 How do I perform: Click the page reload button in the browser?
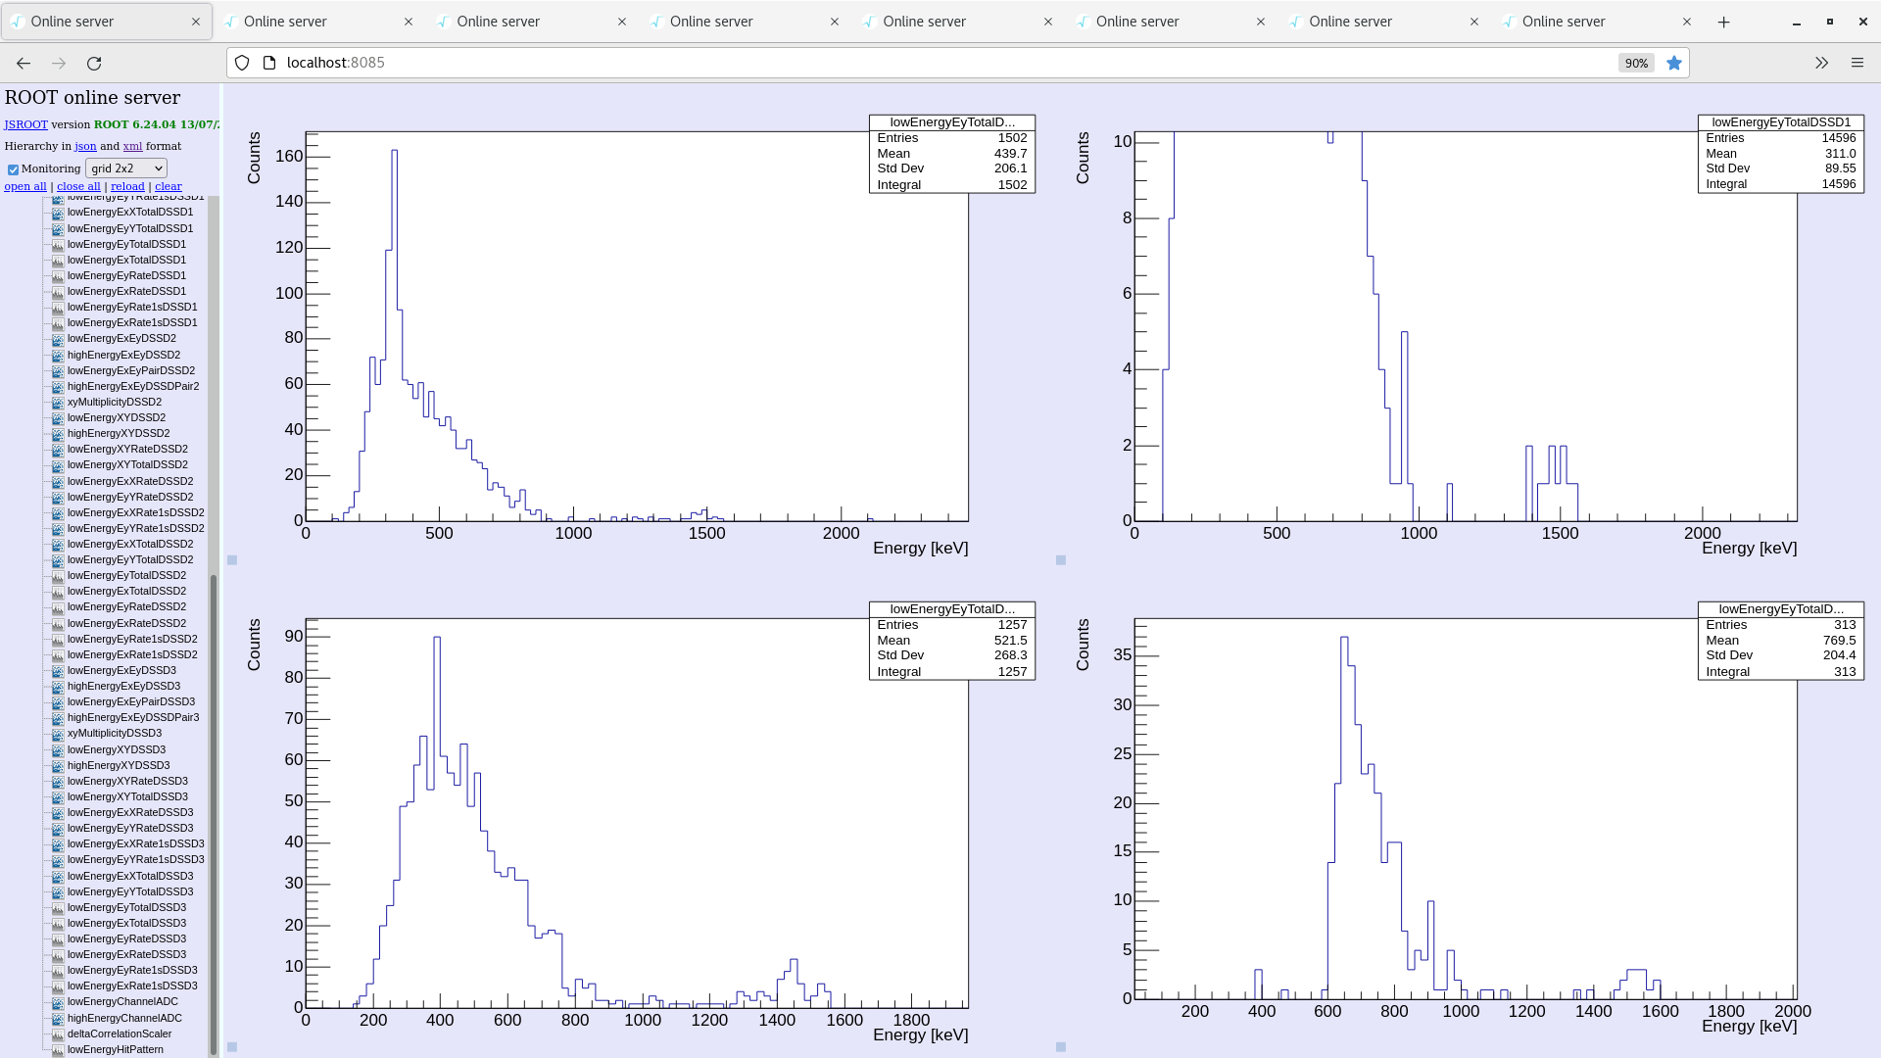94,63
